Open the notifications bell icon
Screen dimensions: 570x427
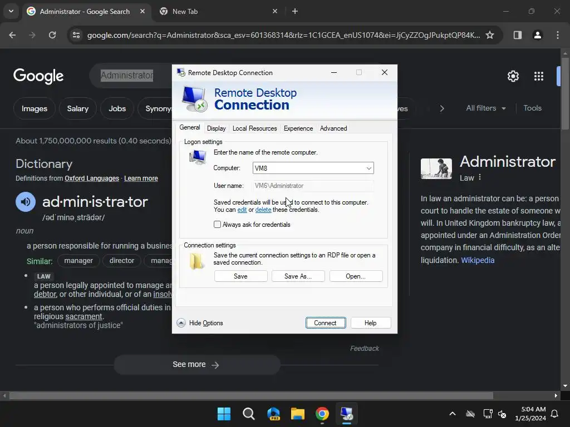click(555, 414)
